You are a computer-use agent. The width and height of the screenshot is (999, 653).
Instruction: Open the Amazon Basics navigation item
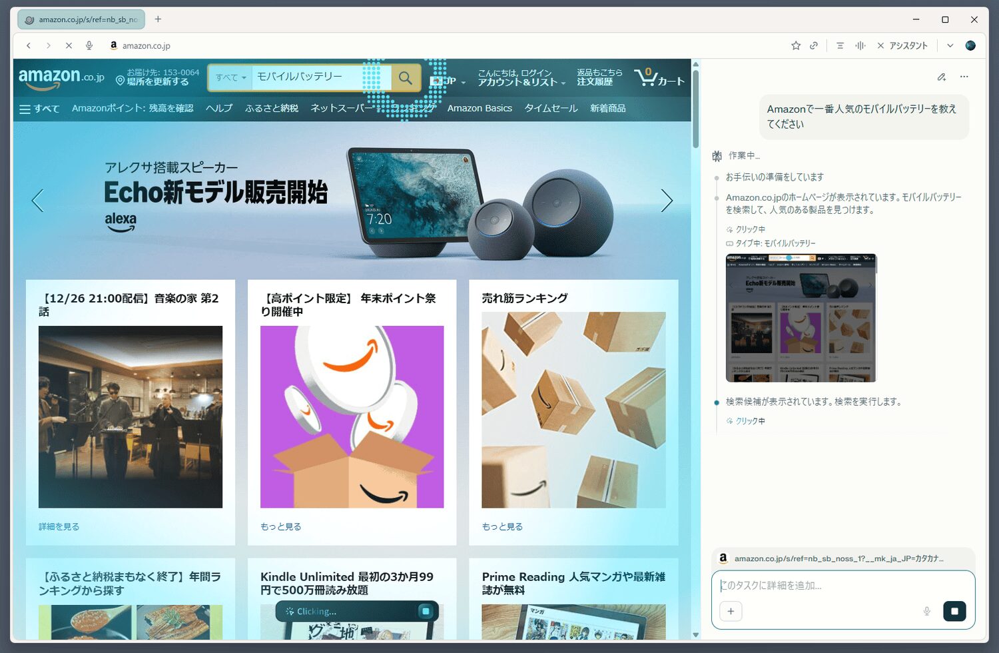pos(480,109)
